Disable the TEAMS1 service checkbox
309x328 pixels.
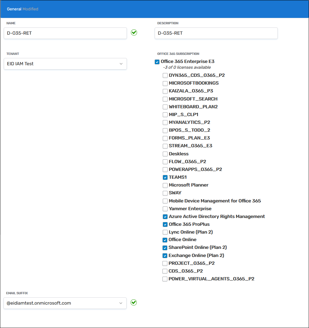[165, 178]
